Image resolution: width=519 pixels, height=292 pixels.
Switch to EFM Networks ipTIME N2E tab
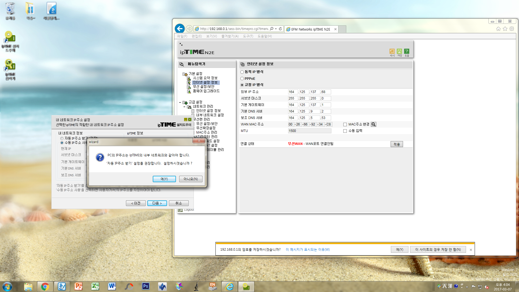[x=311, y=29]
